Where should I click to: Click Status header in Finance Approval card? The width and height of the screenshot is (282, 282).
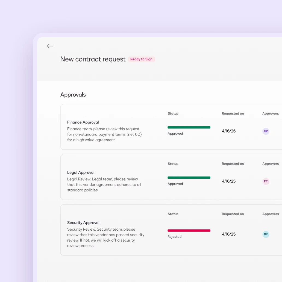[173, 113]
